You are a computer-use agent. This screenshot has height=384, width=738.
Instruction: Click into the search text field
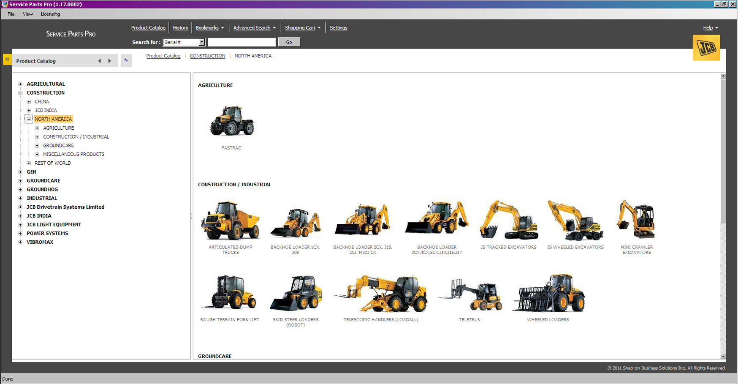pyautogui.click(x=241, y=42)
